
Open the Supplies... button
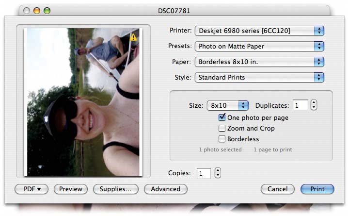[116, 189]
